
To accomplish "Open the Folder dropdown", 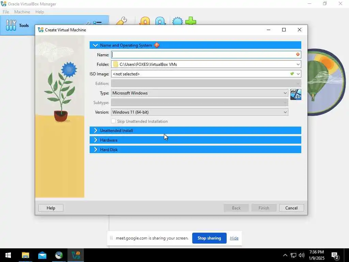I will pyautogui.click(x=298, y=64).
